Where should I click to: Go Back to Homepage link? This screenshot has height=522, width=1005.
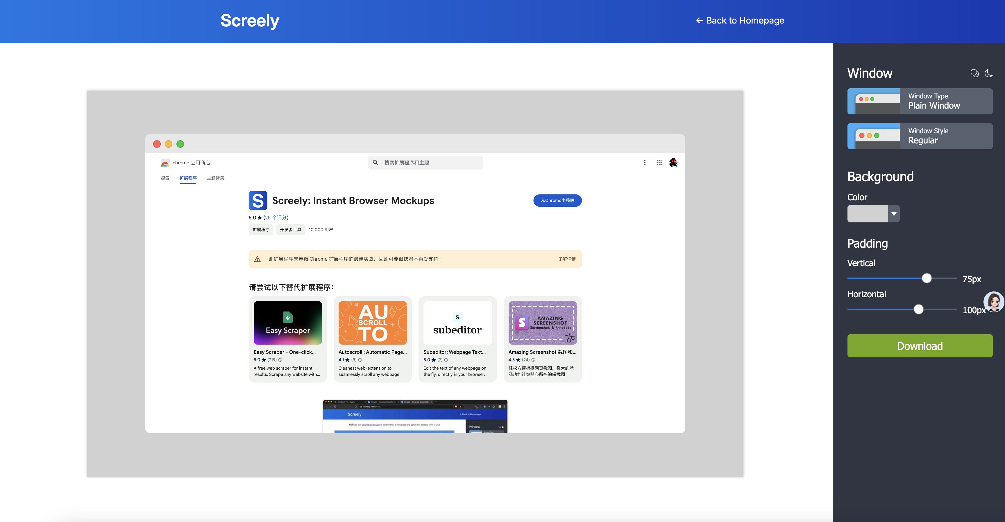click(x=740, y=21)
